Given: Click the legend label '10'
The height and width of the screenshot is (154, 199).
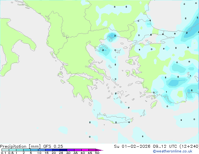Looking at the screenshot, I should (39, 153).
